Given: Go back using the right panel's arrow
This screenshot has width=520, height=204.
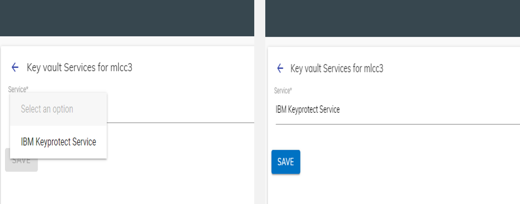Looking at the screenshot, I should [280, 69].
